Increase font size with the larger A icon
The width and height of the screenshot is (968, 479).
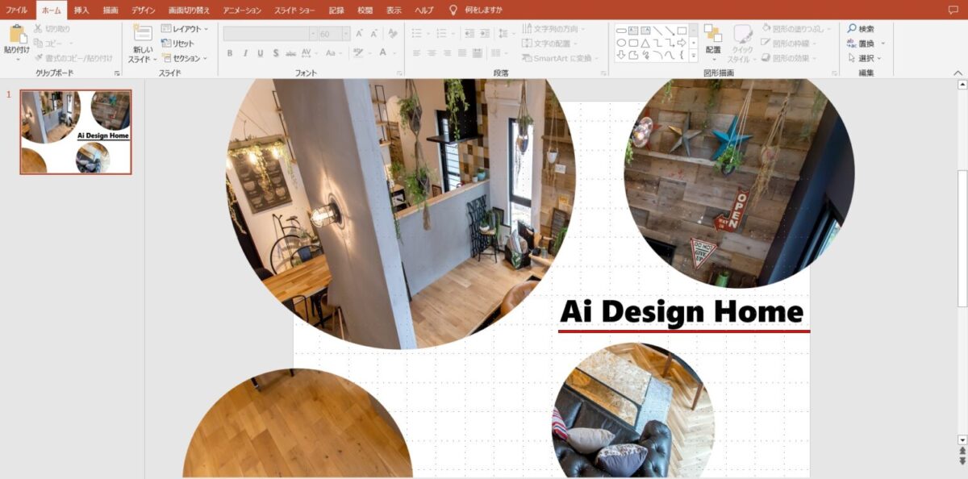[359, 34]
